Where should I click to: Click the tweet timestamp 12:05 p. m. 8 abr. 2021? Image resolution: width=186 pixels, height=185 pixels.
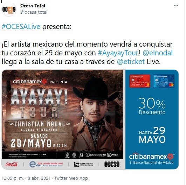[26, 178]
